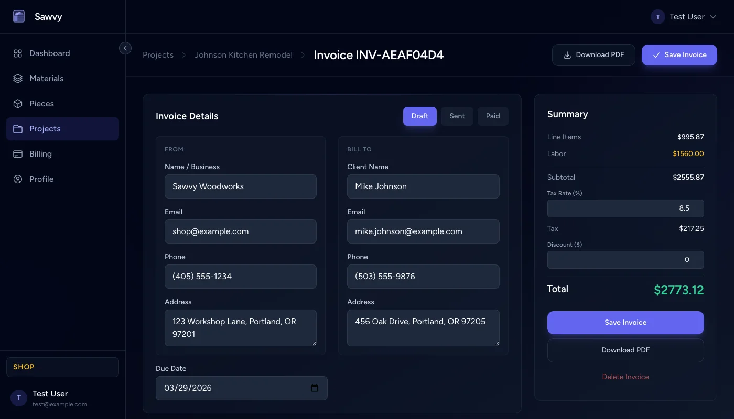
Task: Save the invoice from the Summary panel
Action: [625, 322]
